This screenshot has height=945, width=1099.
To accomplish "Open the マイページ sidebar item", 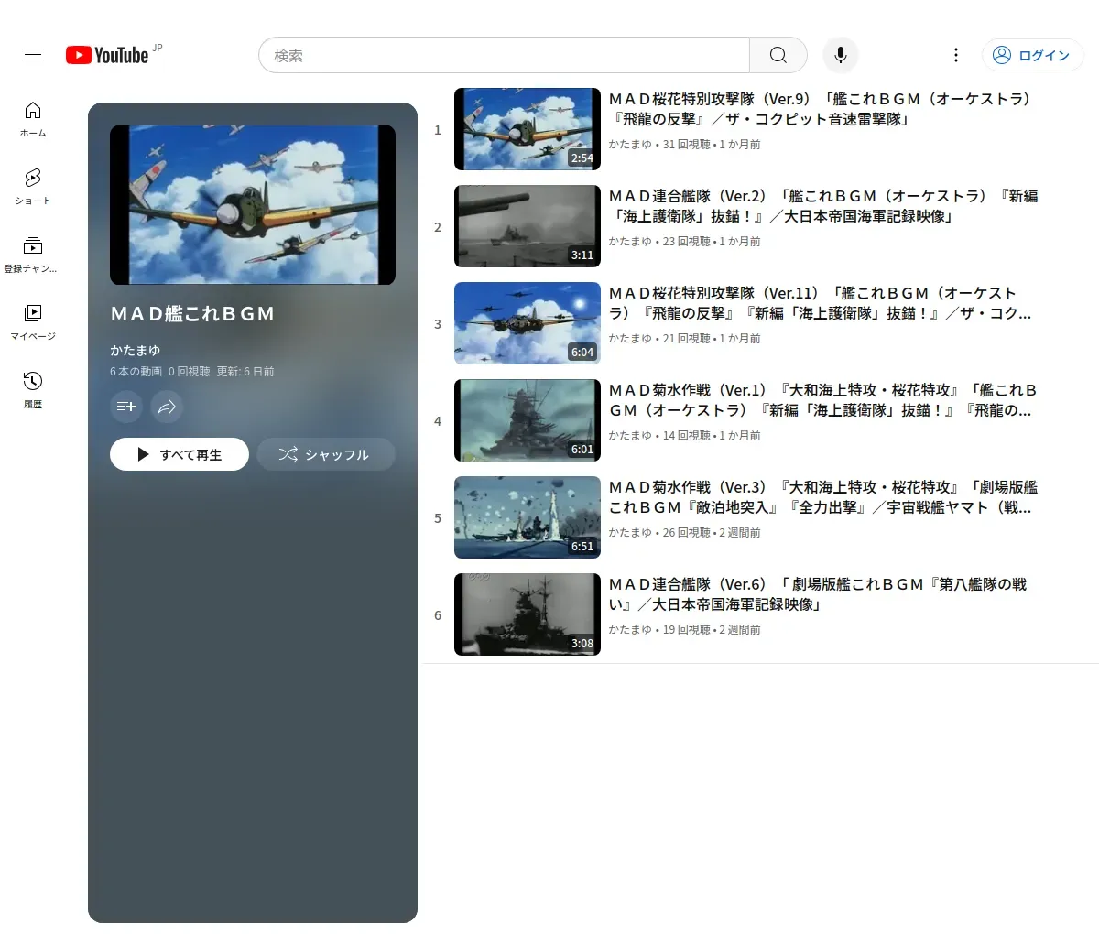I will (33, 322).
